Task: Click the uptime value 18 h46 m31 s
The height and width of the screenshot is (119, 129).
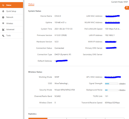Action: [60, 22]
